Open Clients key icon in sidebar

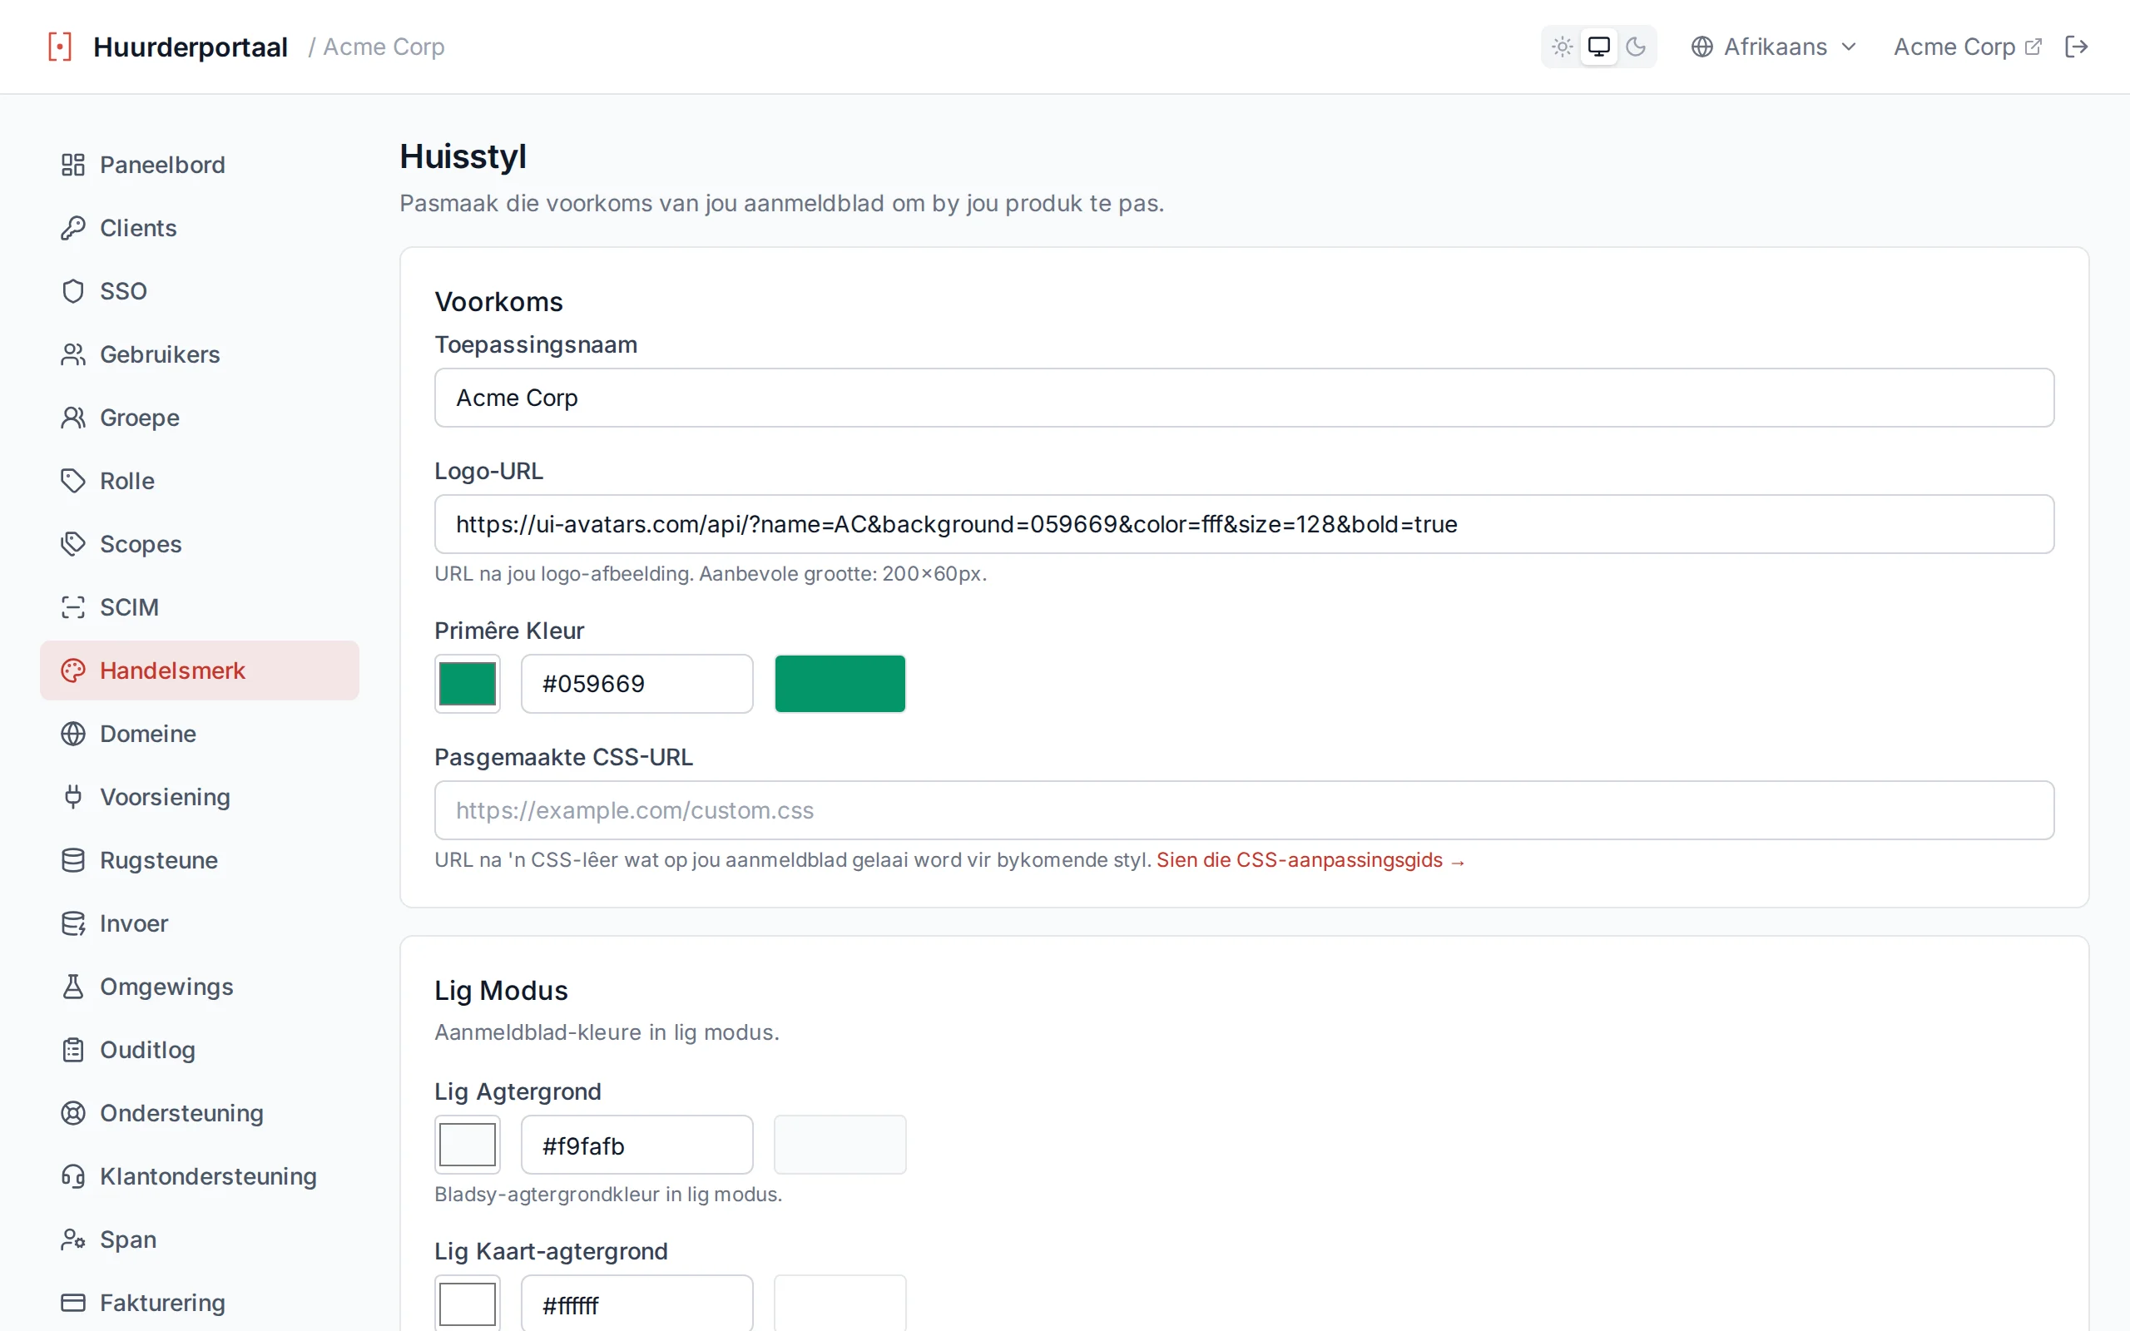pyautogui.click(x=73, y=228)
